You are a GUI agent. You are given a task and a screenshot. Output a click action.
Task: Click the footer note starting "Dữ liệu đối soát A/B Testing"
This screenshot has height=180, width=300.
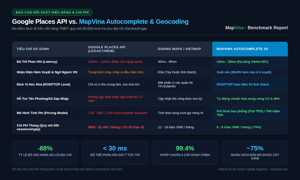[67, 169]
